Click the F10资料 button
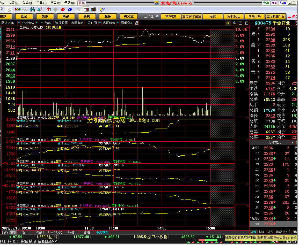The image size is (299, 245). [46, 23]
